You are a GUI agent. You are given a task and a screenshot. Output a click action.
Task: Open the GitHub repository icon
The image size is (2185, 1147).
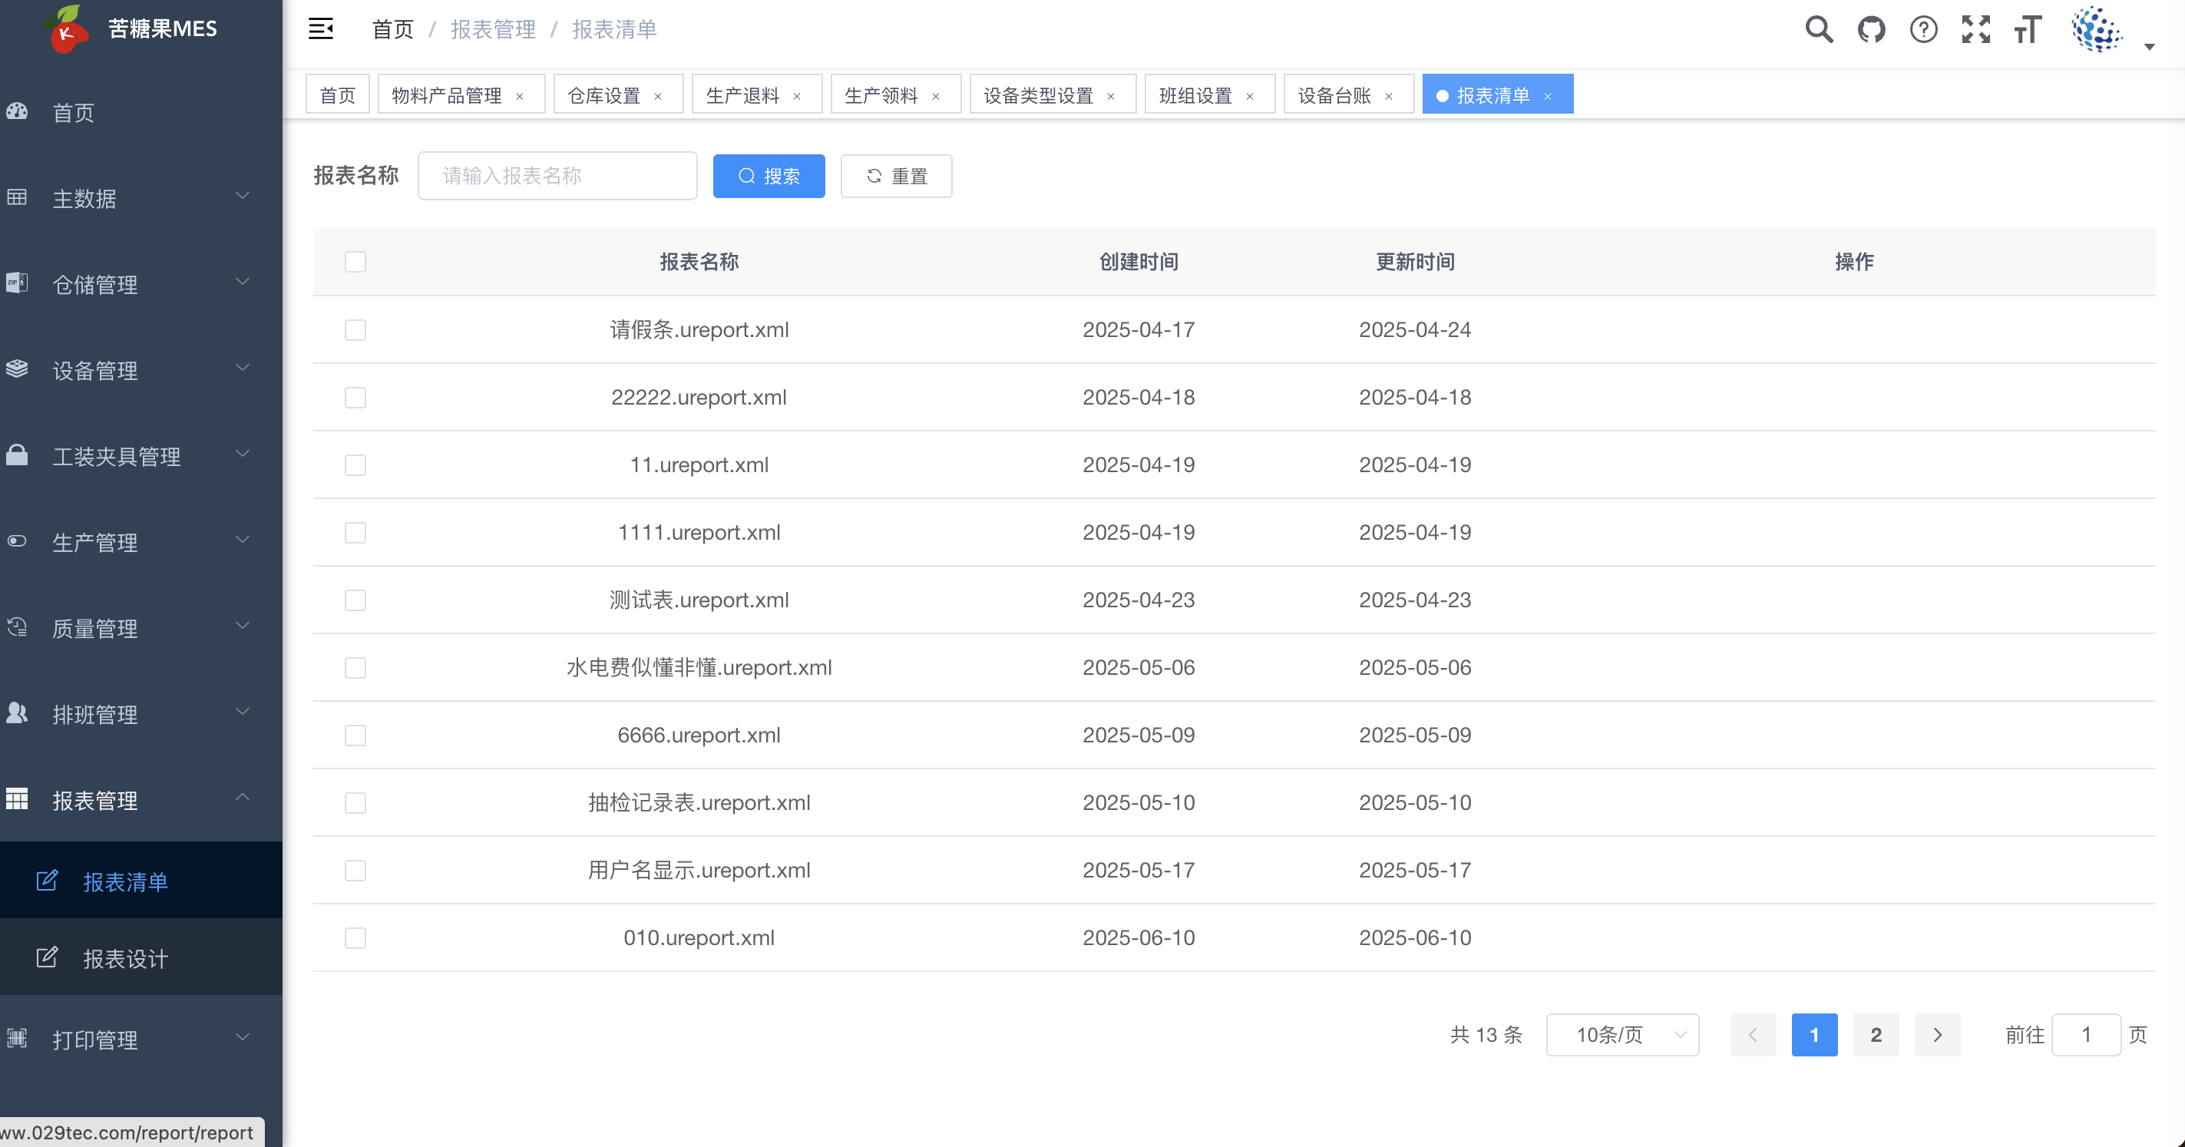click(1871, 29)
